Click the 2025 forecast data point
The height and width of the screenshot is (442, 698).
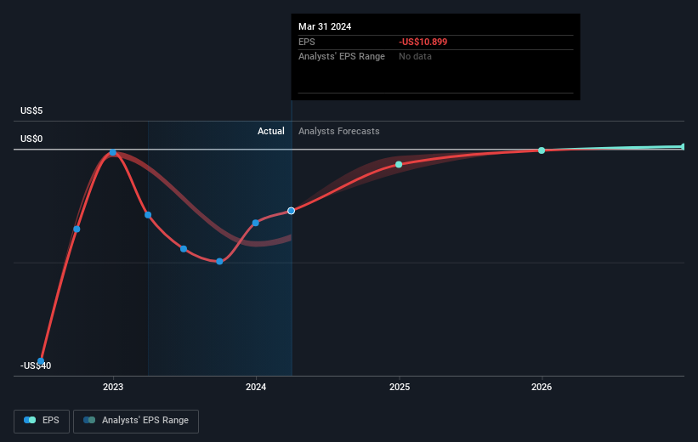[399, 164]
